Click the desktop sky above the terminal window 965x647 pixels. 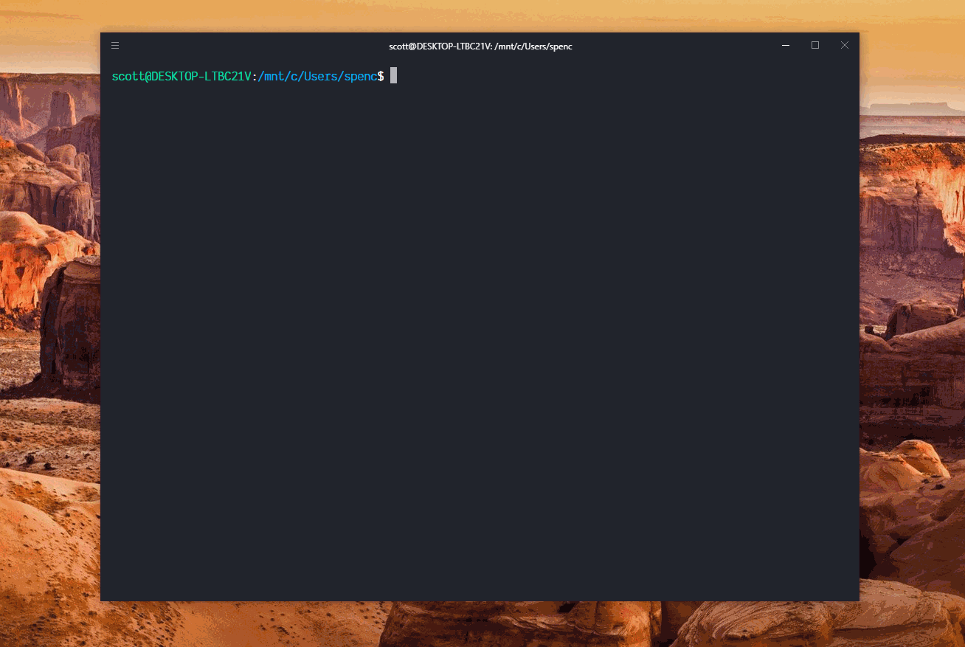480,15
